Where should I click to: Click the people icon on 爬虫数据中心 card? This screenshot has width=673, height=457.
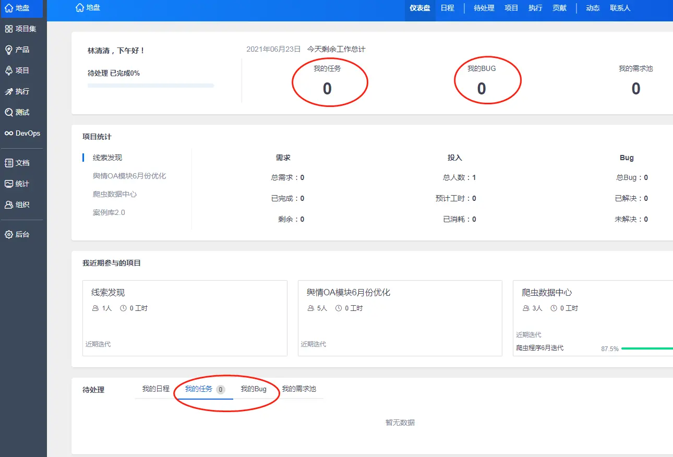(526, 308)
